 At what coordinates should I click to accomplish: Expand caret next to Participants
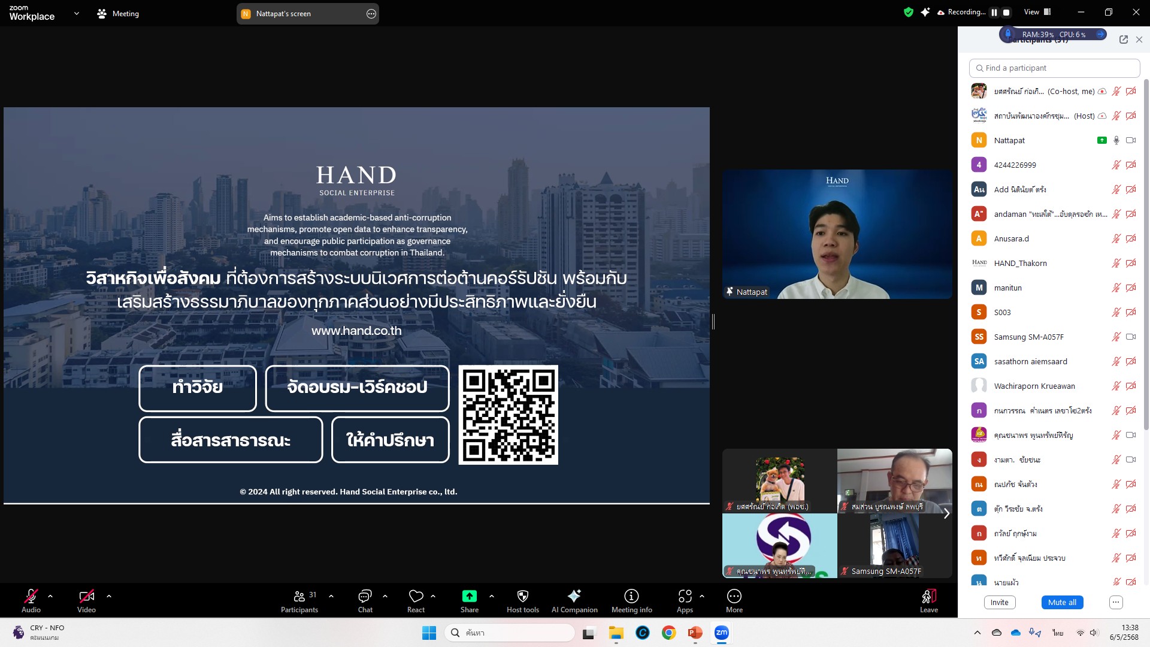[x=331, y=596]
